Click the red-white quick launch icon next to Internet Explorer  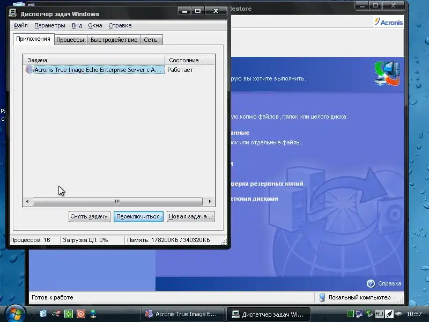pos(56,313)
